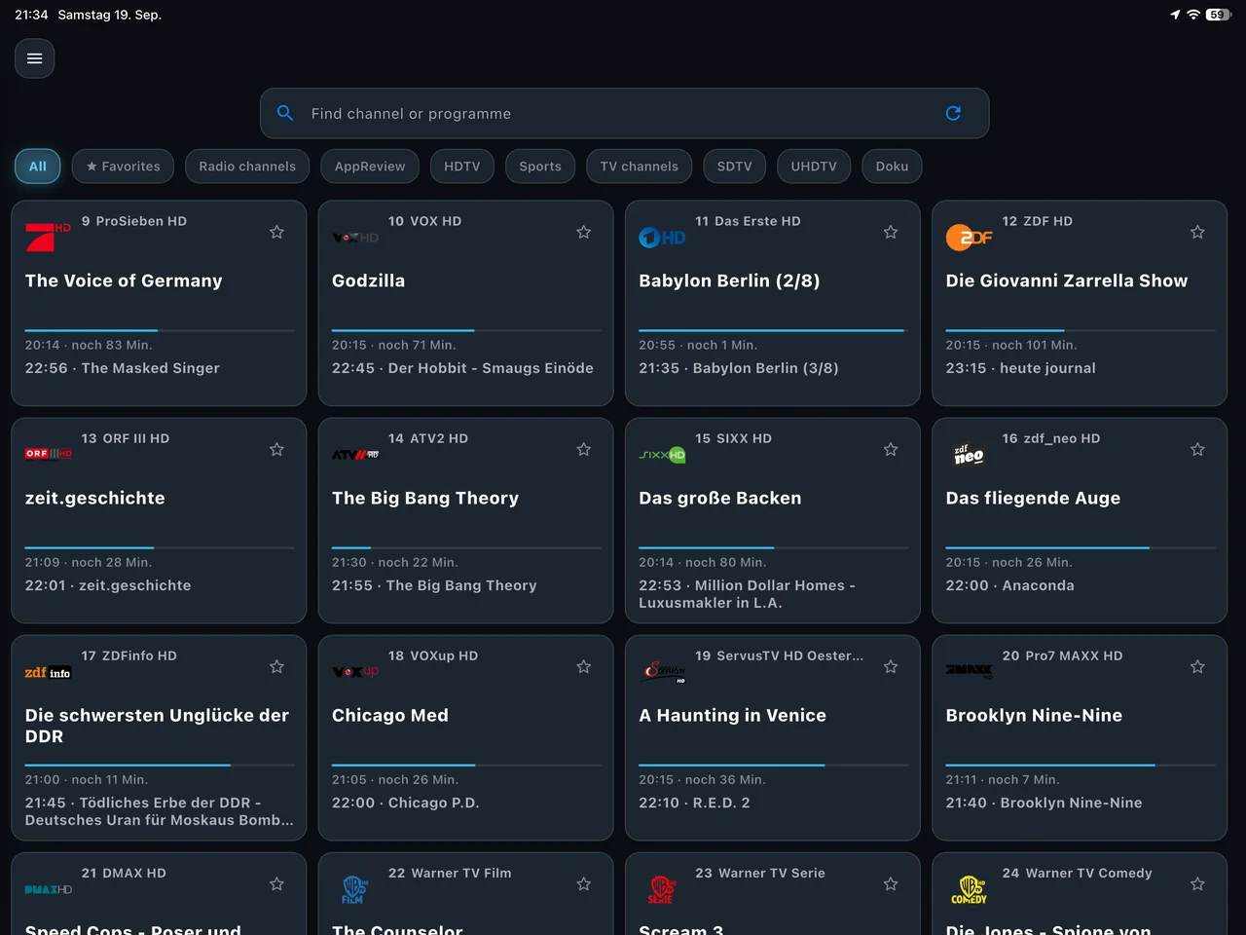Image resolution: width=1246 pixels, height=935 pixels.
Task: Open the Godzilla programme title
Action: click(x=368, y=280)
